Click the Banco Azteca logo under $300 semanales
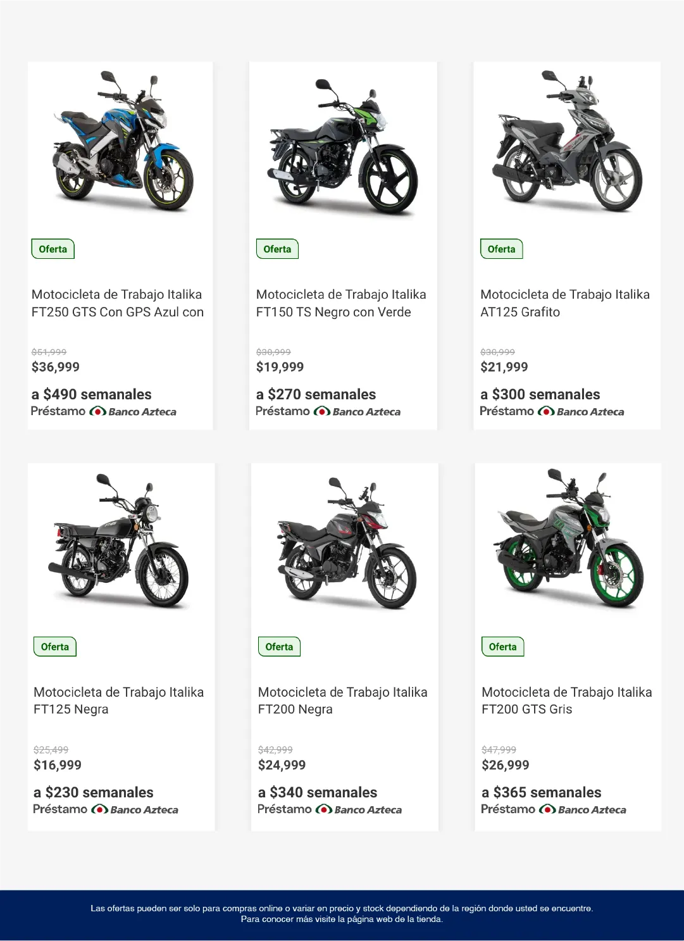Image resolution: width=684 pixels, height=941 pixels. pos(581,412)
